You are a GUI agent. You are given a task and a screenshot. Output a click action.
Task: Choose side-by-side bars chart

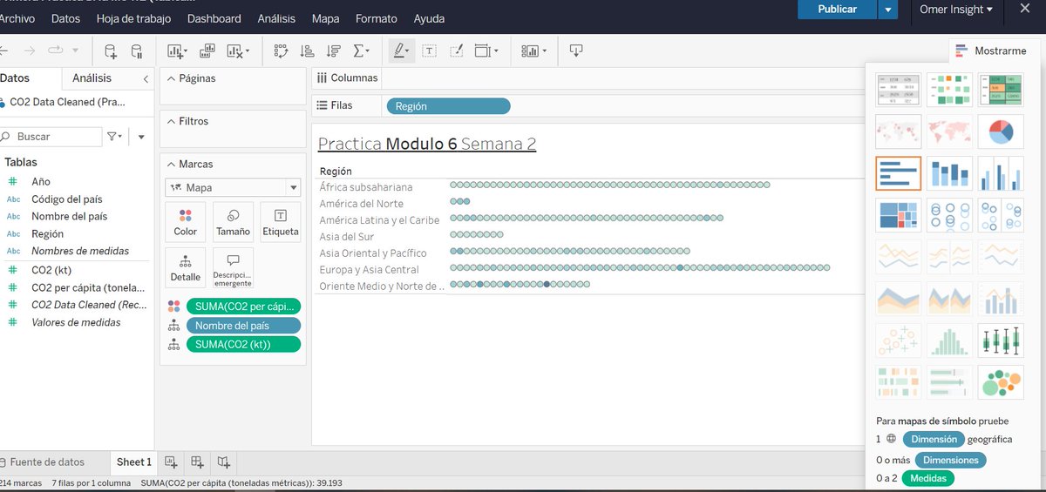click(1001, 173)
